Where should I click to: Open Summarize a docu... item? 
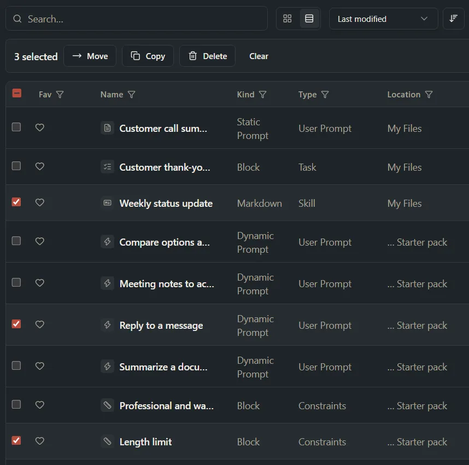coord(163,367)
